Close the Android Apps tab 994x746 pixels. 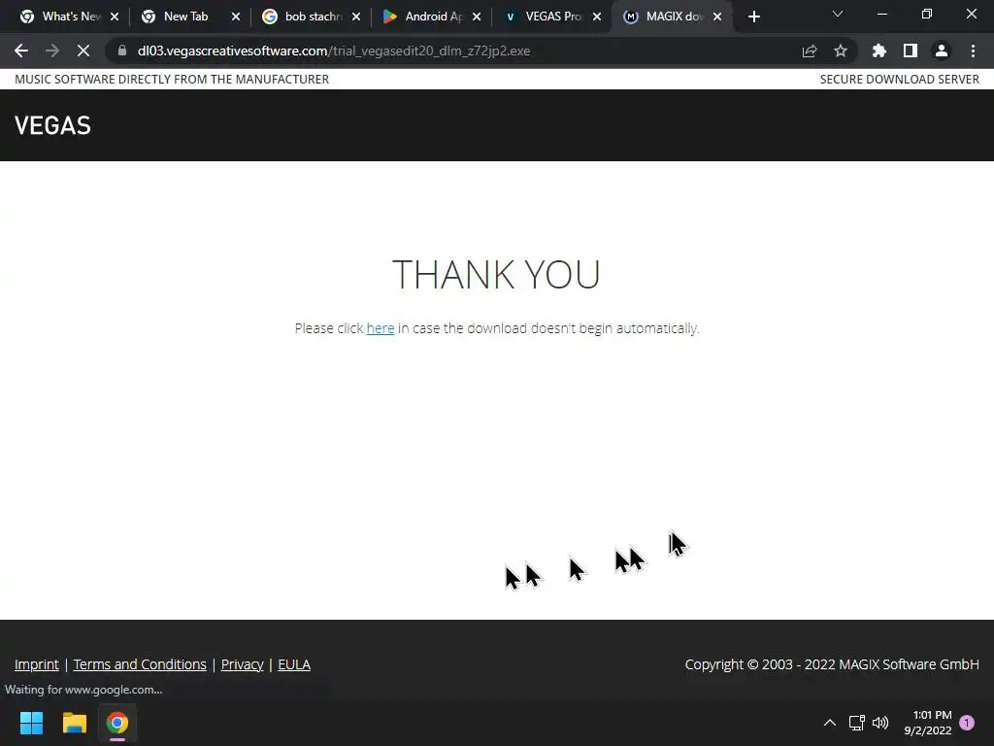pos(477,17)
